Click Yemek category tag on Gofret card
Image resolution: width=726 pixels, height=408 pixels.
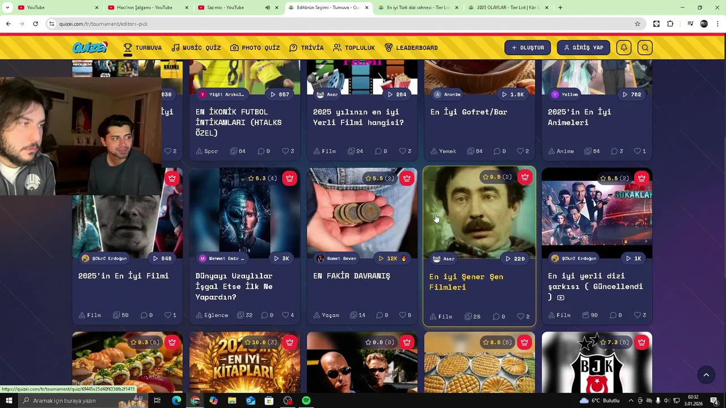tap(443, 151)
